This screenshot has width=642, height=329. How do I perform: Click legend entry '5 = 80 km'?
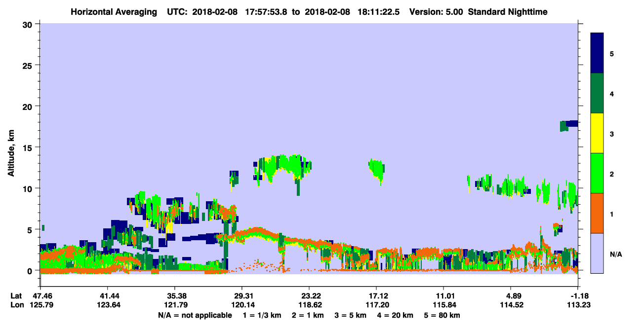(442, 315)
